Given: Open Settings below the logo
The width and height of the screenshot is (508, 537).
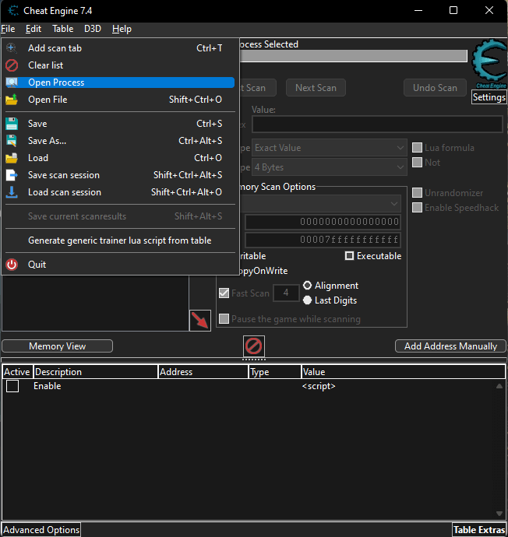Looking at the screenshot, I should pyautogui.click(x=489, y=97).
